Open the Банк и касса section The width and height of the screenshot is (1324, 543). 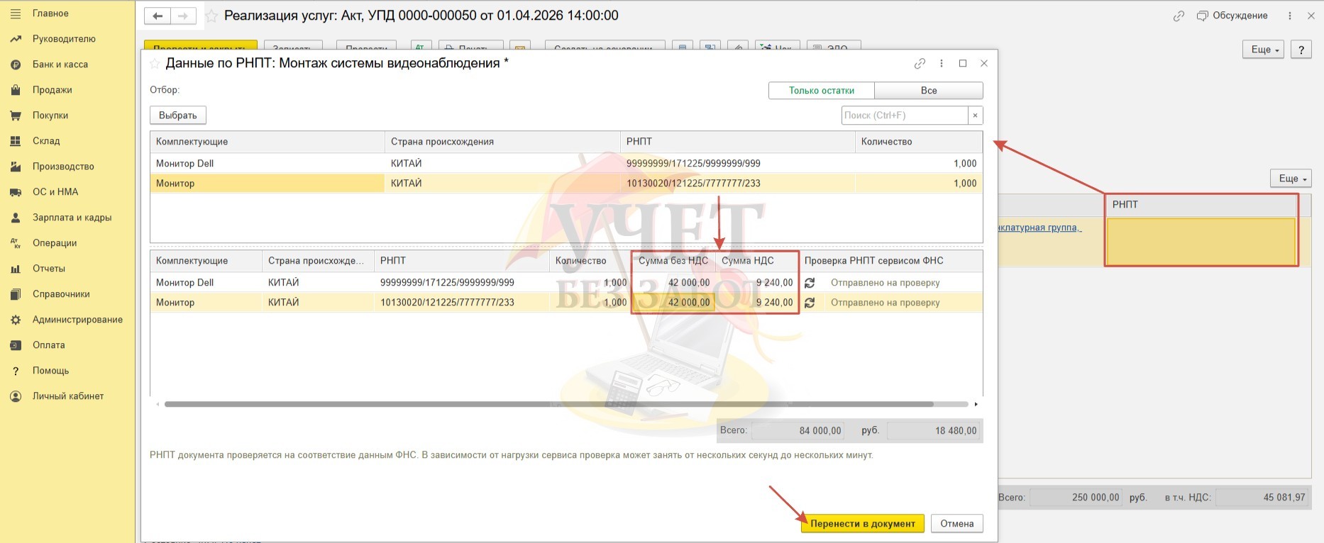(x=60, y=65)
